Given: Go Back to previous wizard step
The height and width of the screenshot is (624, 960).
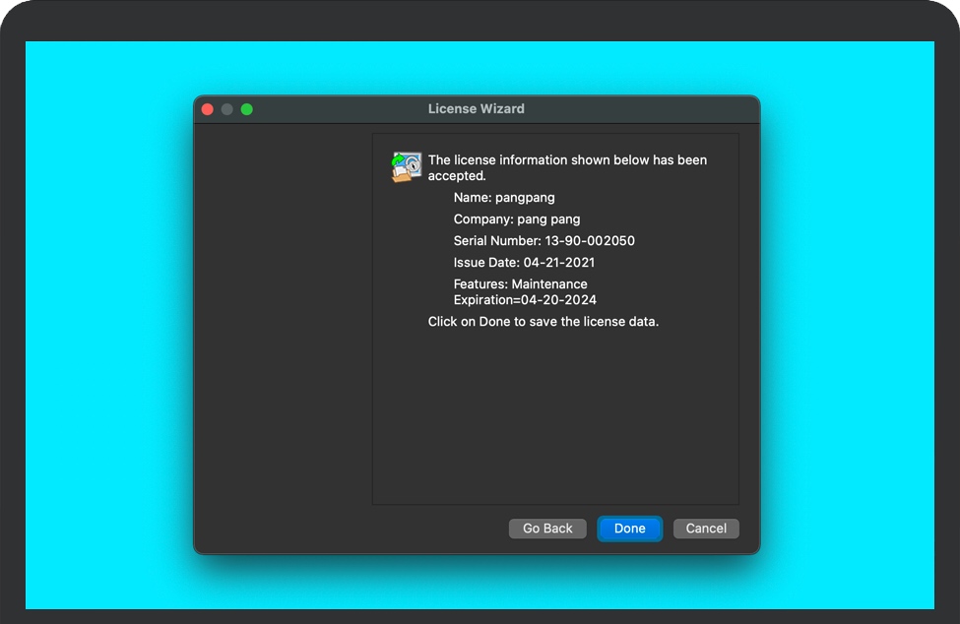Looking at the screenshot, I should (547, 529).
